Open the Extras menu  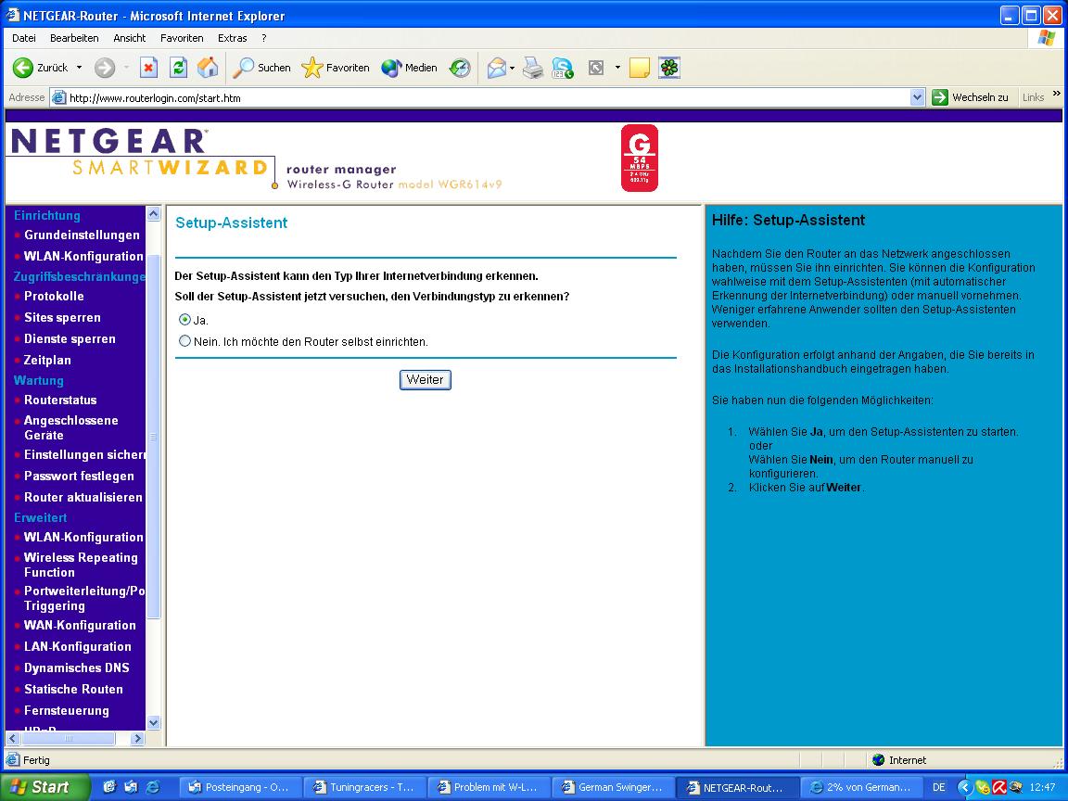[x=233, y=38]
